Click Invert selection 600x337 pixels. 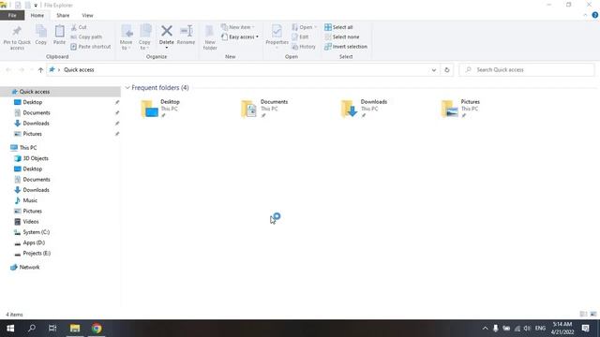click(x=346, y=47)
